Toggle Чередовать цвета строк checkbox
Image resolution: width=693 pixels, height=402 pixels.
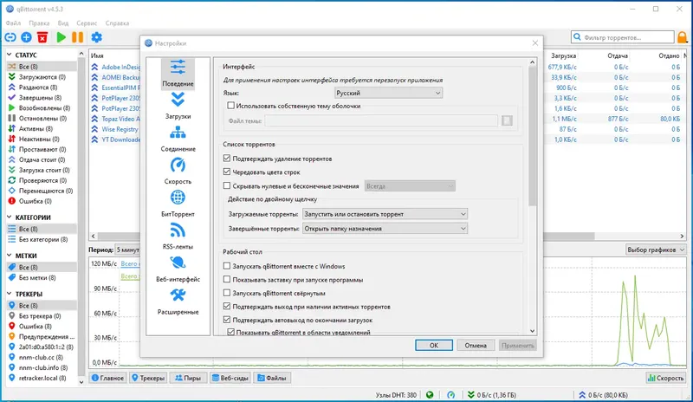click(x=227, y=172)
